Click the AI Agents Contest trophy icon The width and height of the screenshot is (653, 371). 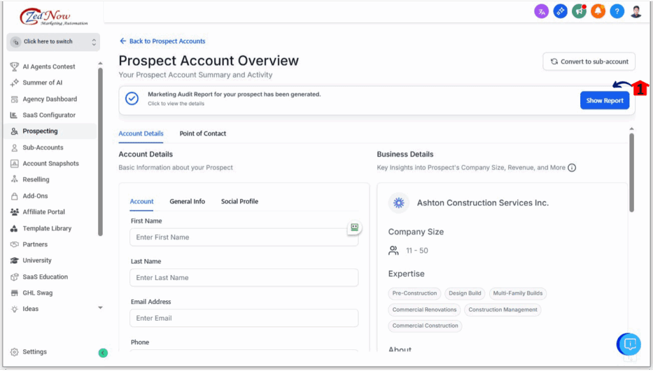[14, 66]
